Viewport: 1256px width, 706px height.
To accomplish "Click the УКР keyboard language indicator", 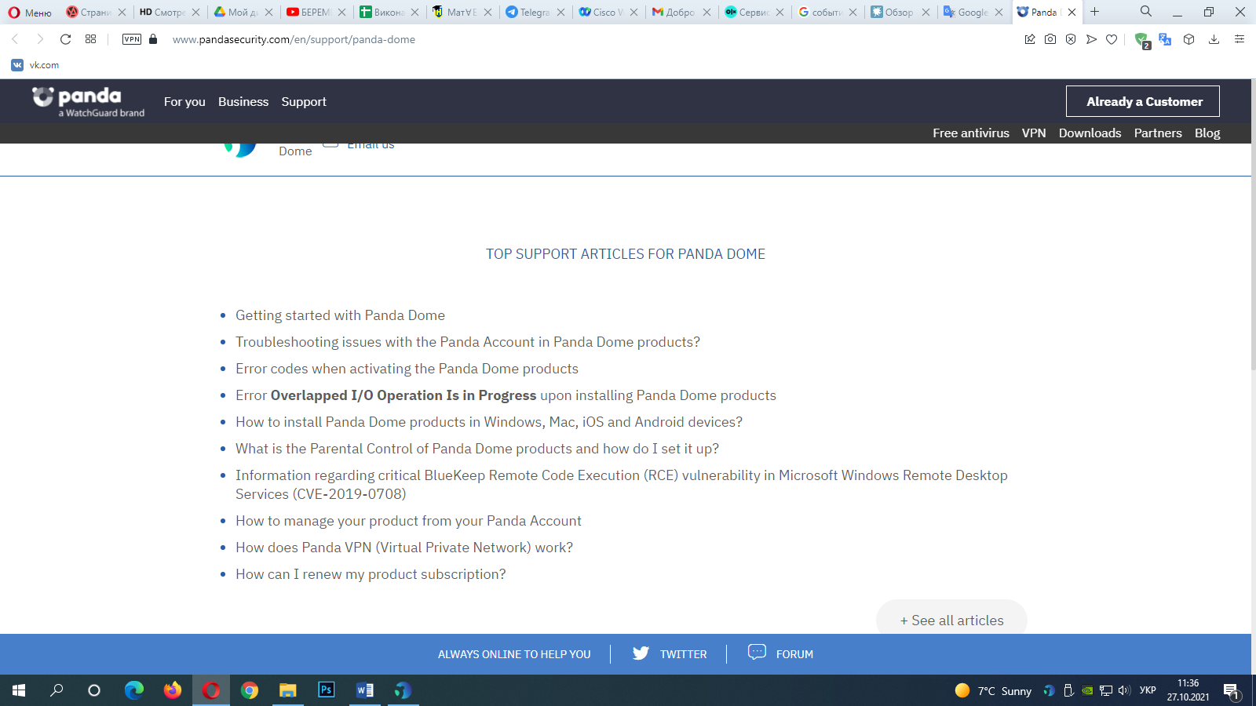I will (1148, 690).
